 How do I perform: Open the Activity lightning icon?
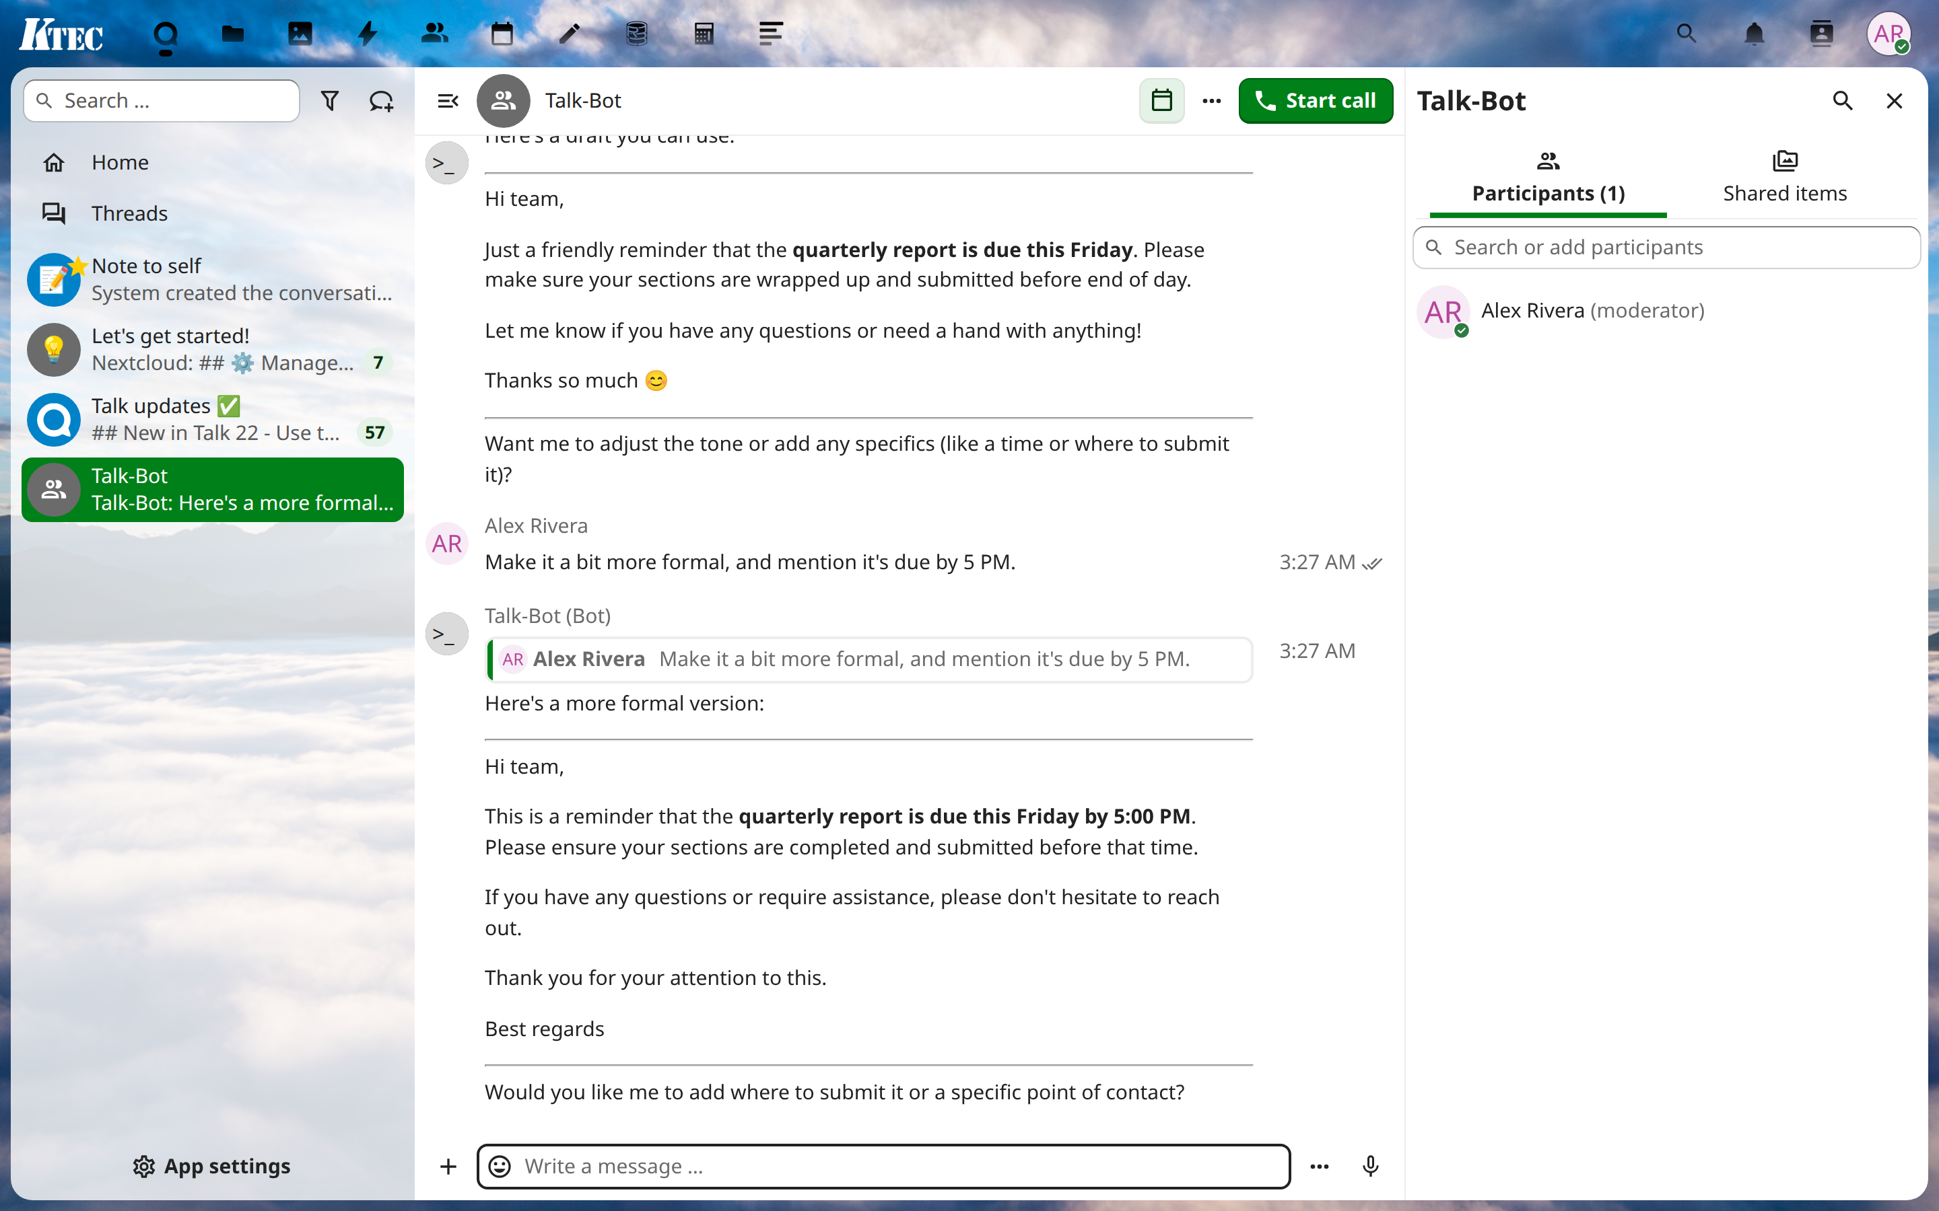click(367, 34)
